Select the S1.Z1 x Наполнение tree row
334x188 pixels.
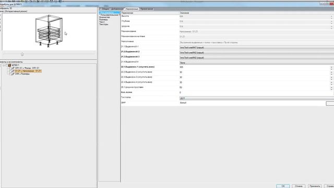pos(28,71)
